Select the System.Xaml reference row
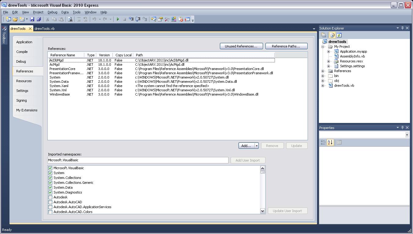 tap(162, 86)
